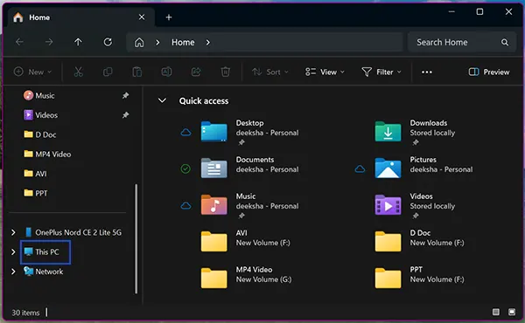Expand the Network tree node
Viewport: 525px width, 323px height.
13,271
